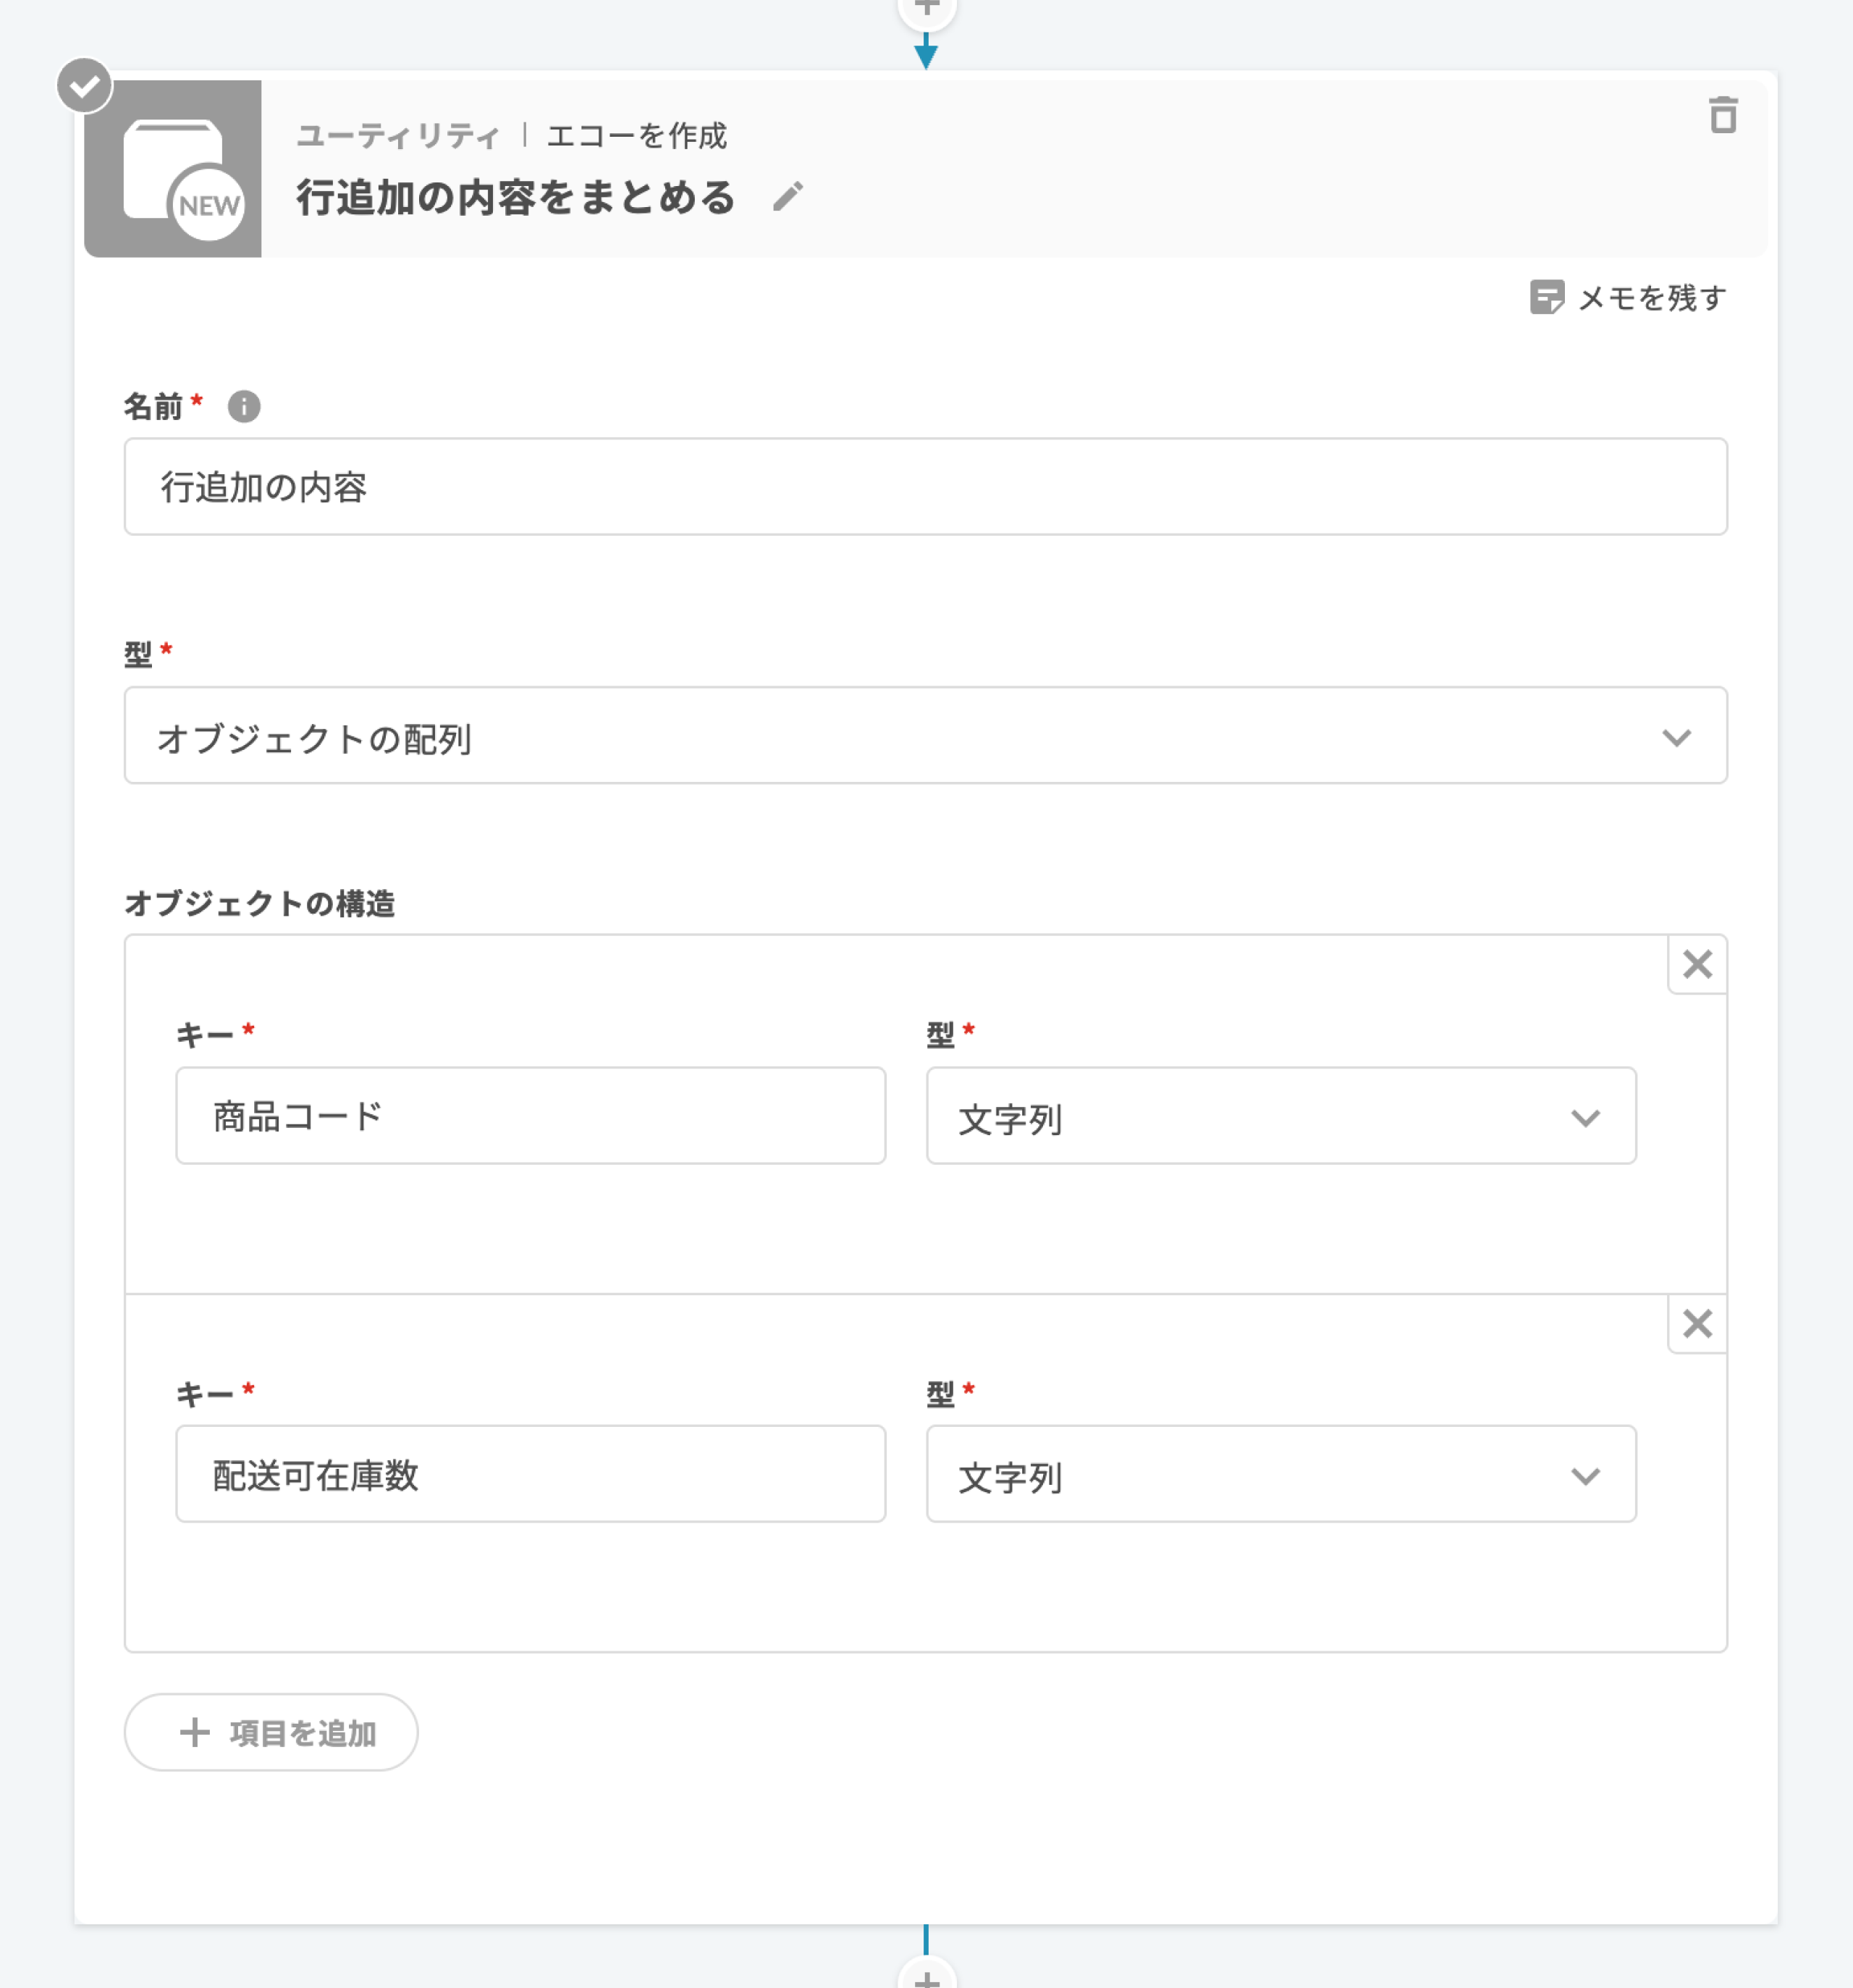
Task: Open the 型 dropdown for 商品コード
Action: [x=1280, y=1116]
